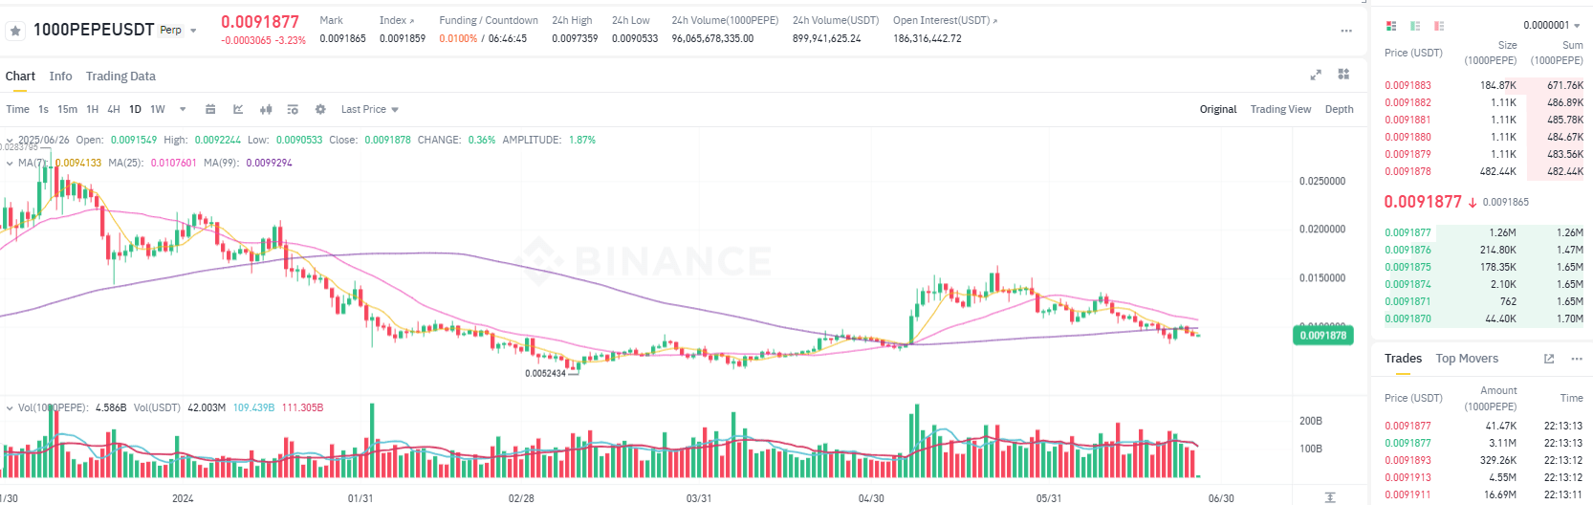Select the 4H time interval
Viewport: 1593px width, 505px height.
(x=114, y=109)
